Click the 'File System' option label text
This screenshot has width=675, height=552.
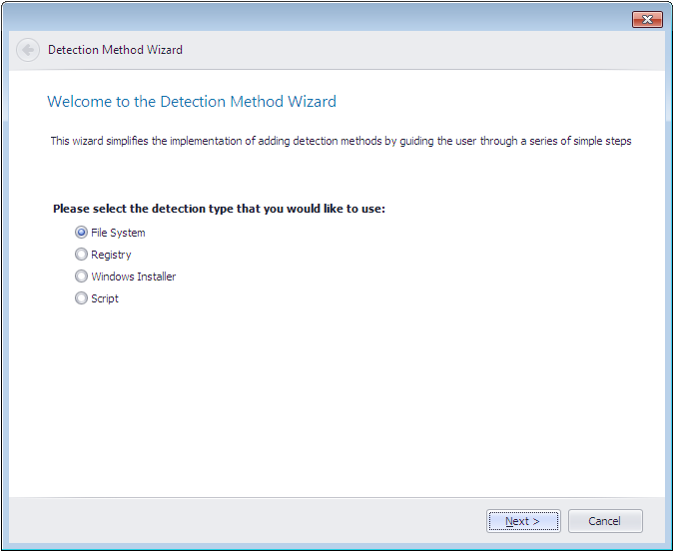point(118,233)
